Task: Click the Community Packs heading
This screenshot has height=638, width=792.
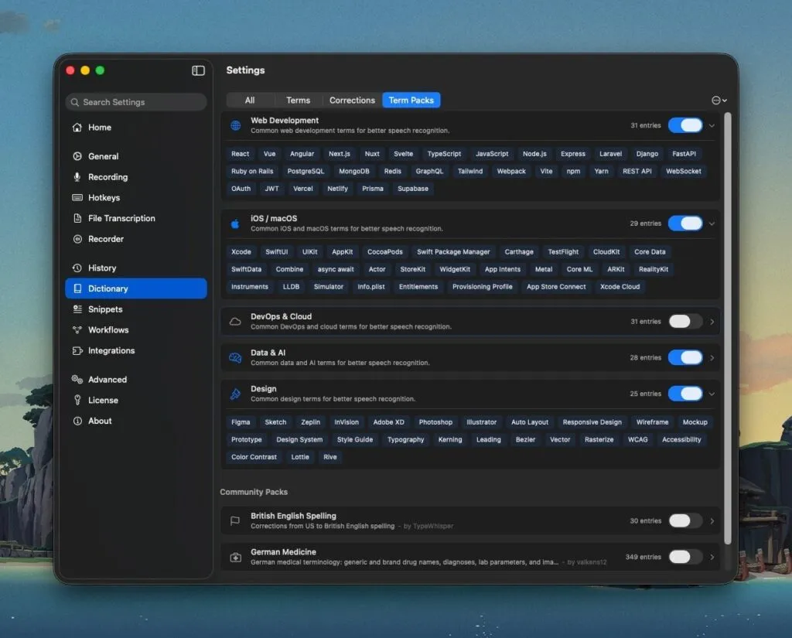Action: 254,492
